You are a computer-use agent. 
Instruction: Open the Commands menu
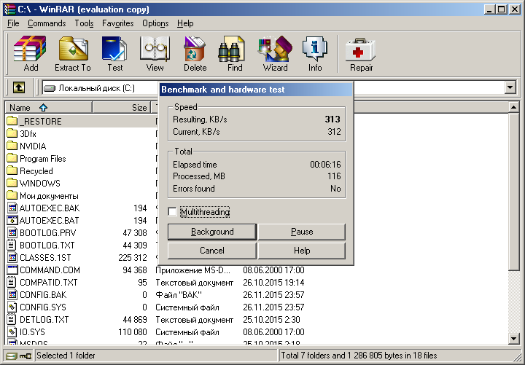(x=47, y=23)
